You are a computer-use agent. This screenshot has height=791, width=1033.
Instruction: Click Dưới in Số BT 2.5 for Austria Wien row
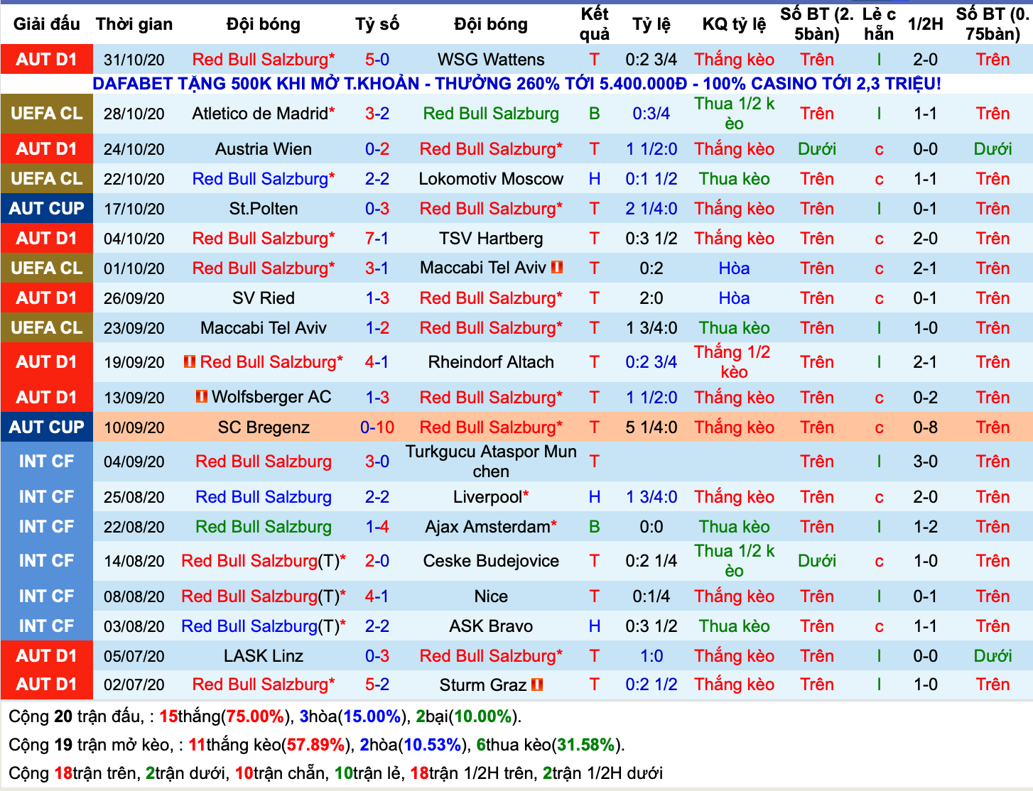817,149
